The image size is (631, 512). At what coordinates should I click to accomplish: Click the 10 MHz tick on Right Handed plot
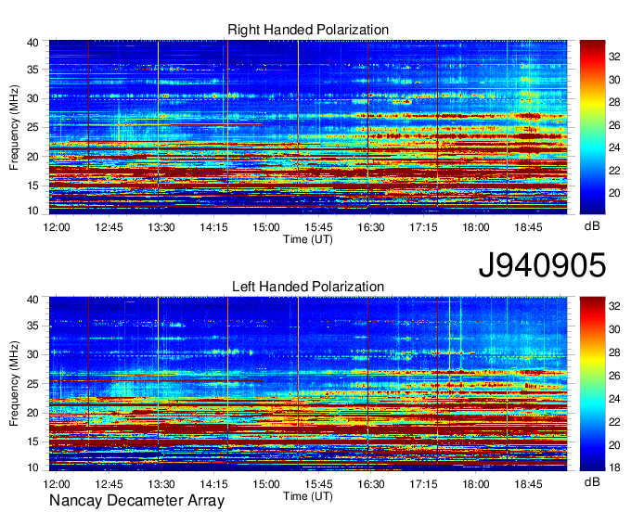click(x=32, y=211)
